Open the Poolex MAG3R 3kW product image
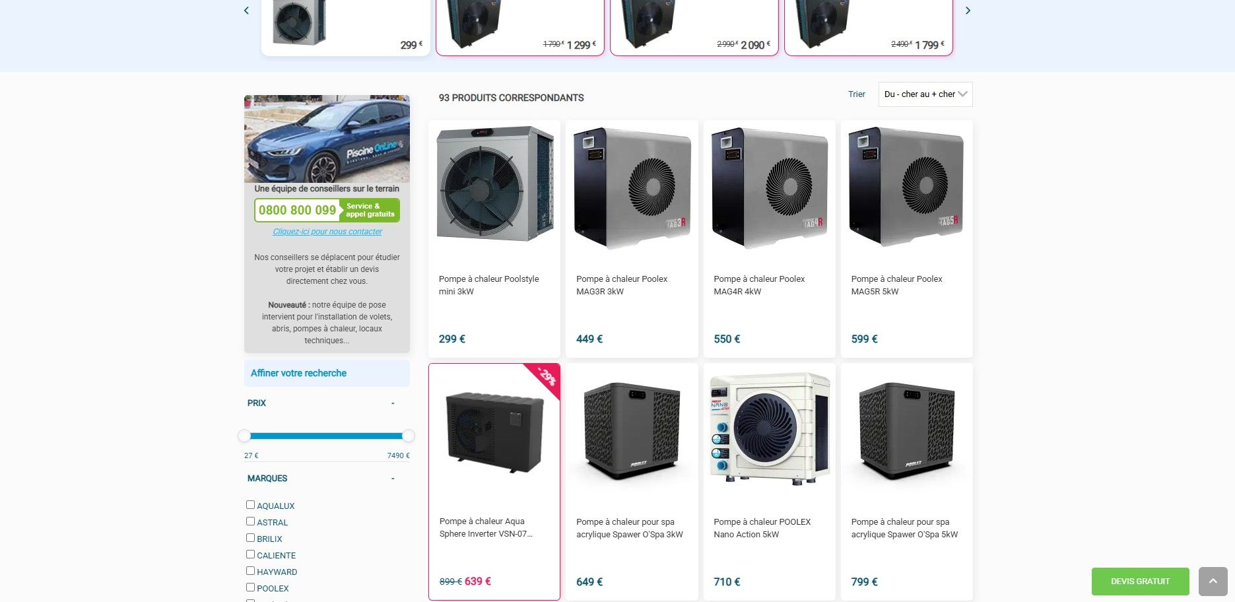1235x602 pixels. 632,187
